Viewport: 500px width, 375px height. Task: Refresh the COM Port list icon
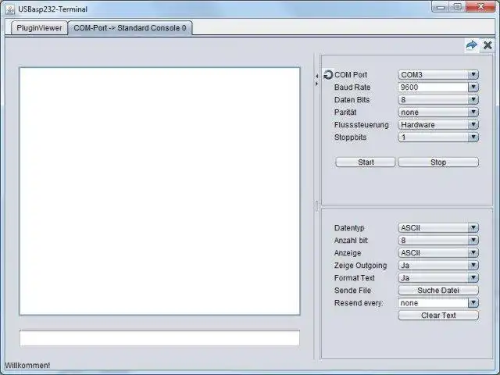pyautogui.click(x=328, y=75)
